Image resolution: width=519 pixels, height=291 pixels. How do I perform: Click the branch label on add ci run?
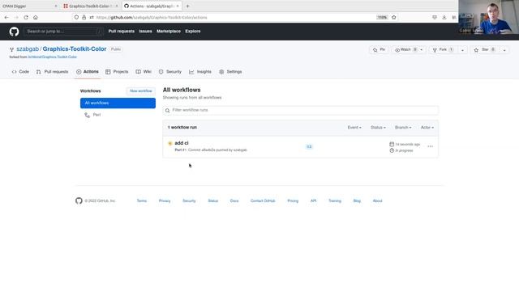(x=309, y=146)
